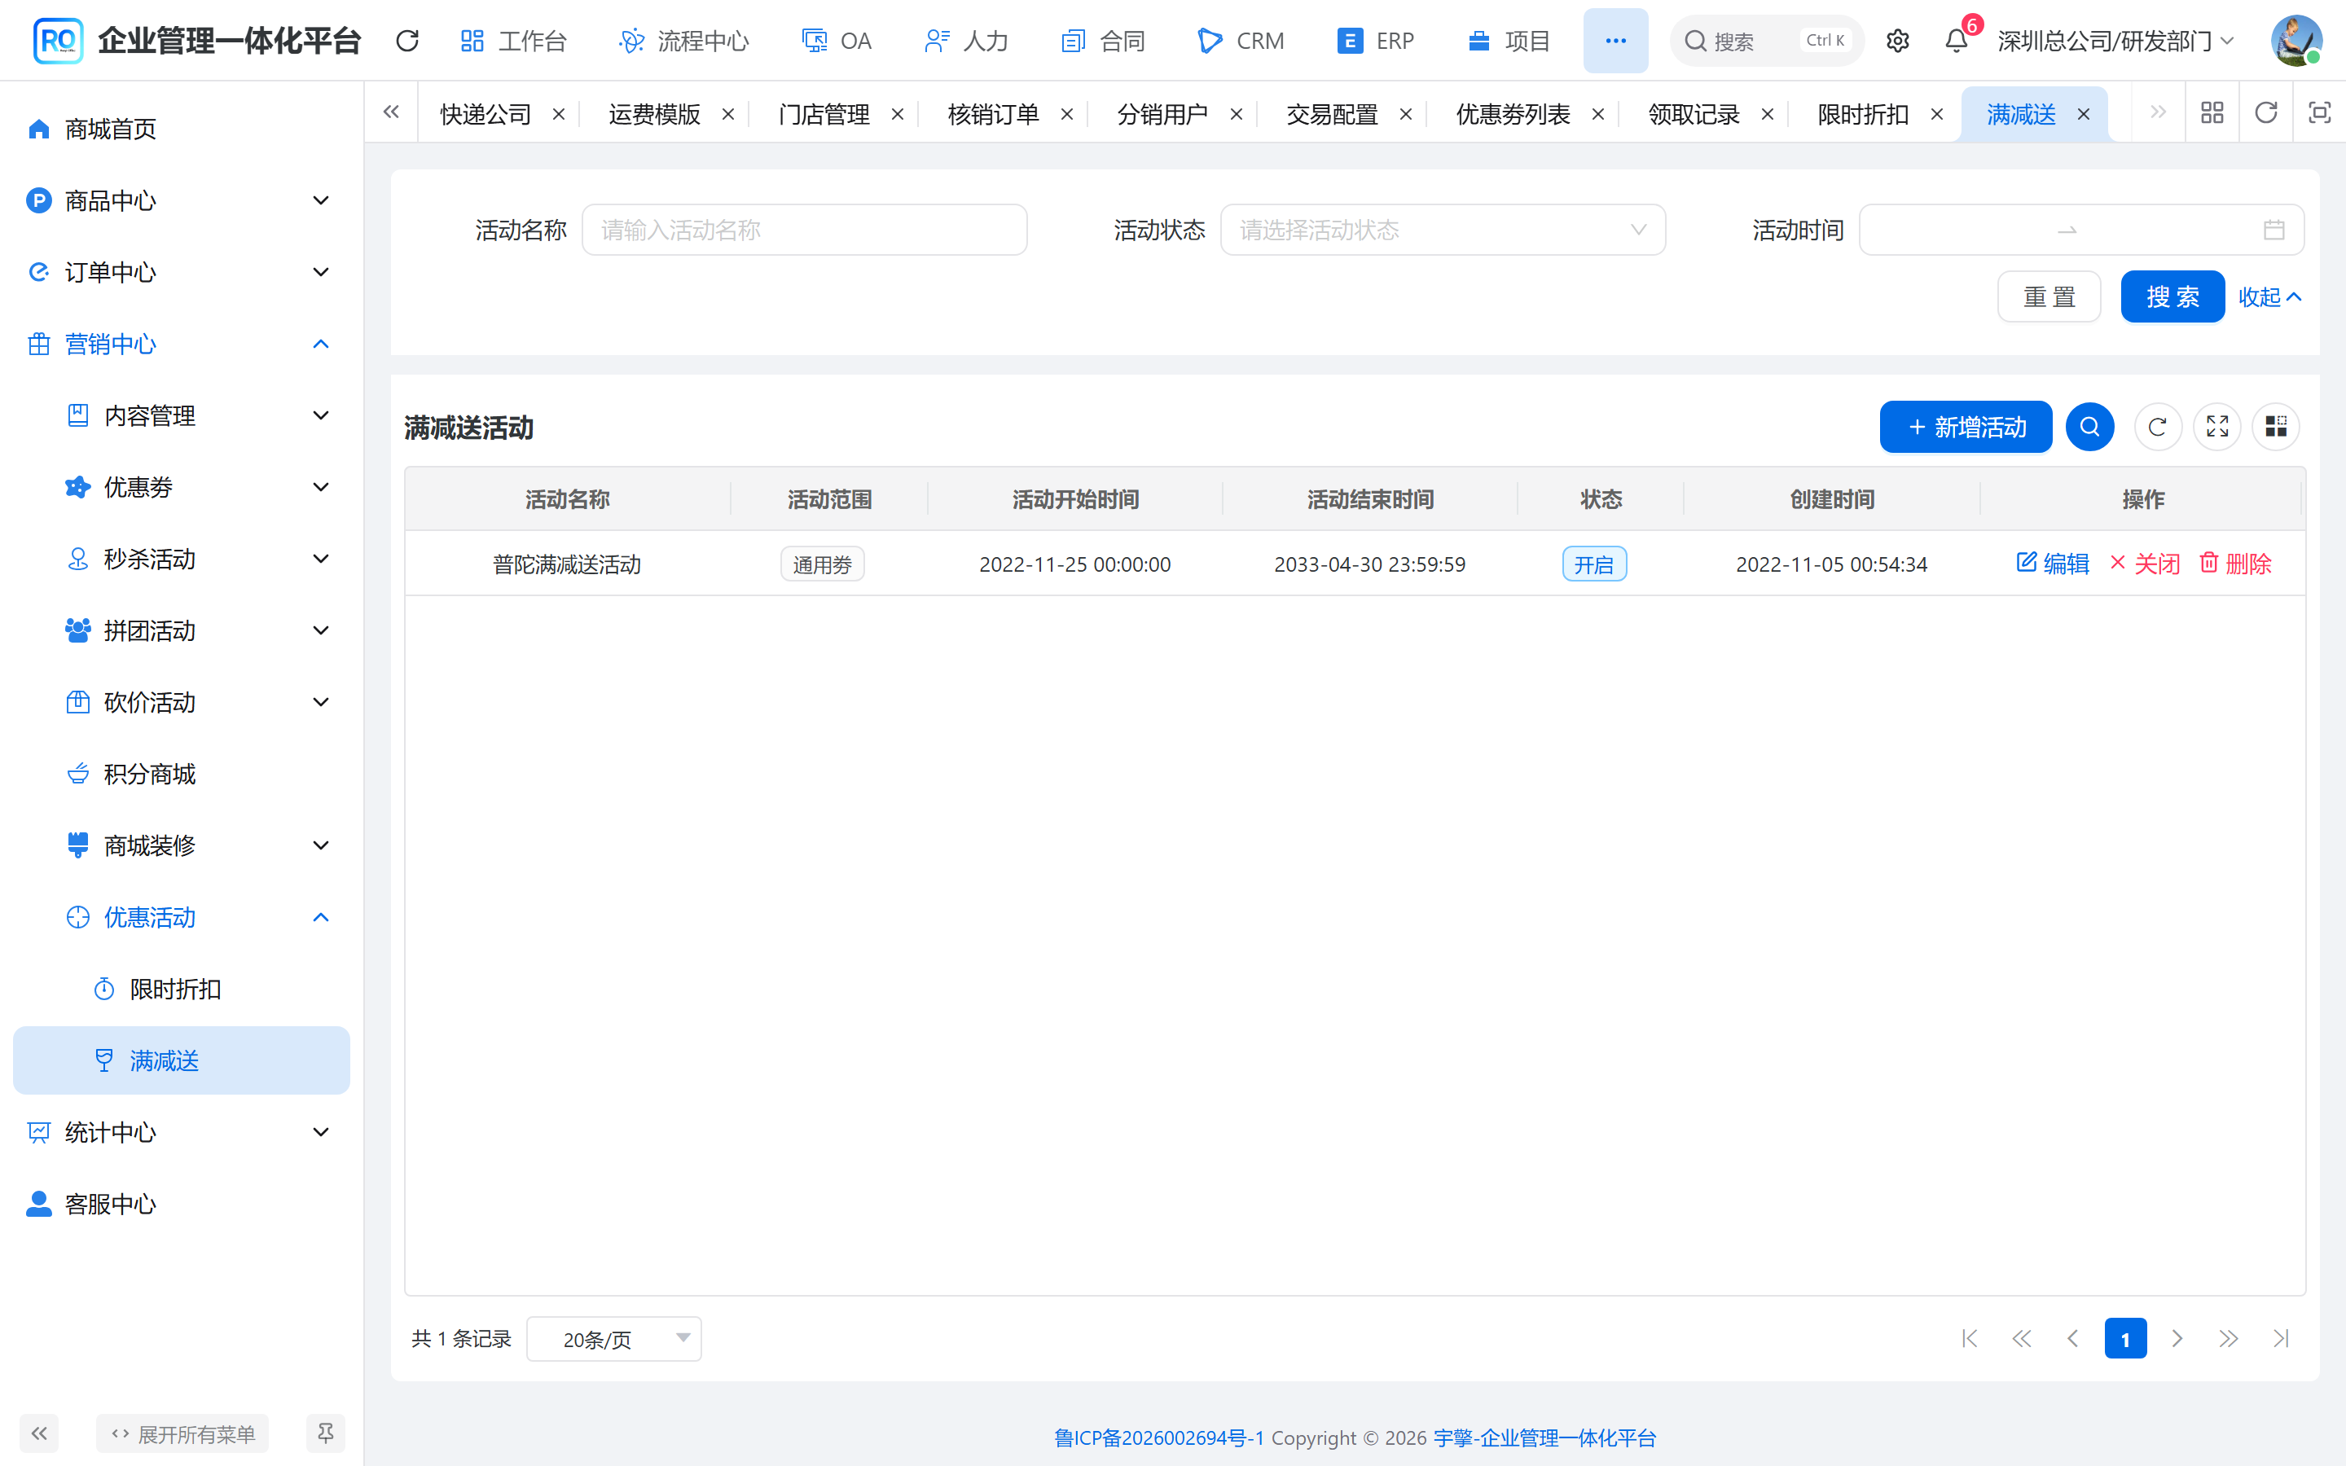Open the more modules ellipsis button

1615,41
